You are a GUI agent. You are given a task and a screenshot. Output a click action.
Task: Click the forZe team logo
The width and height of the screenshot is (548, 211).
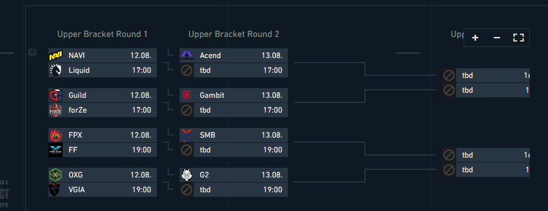coord(55,110)
